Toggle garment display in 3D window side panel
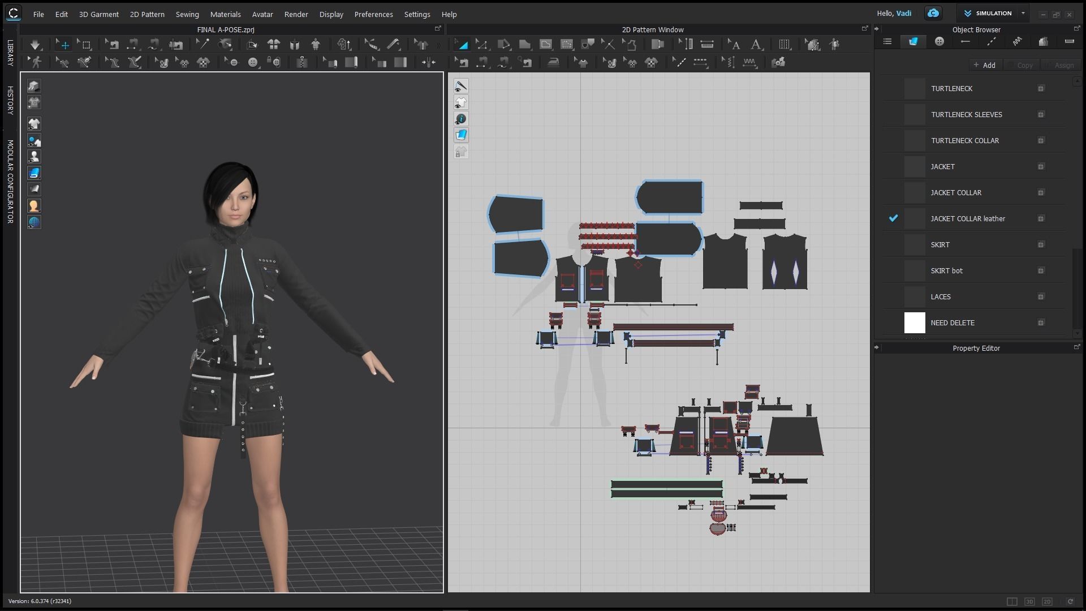 [34, 124]
